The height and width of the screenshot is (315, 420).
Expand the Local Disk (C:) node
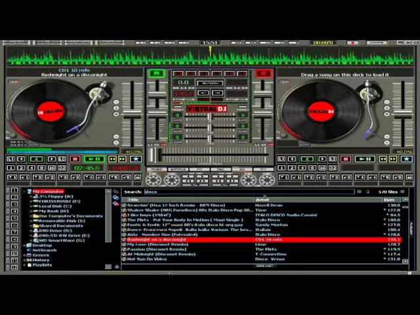(31, 207)
